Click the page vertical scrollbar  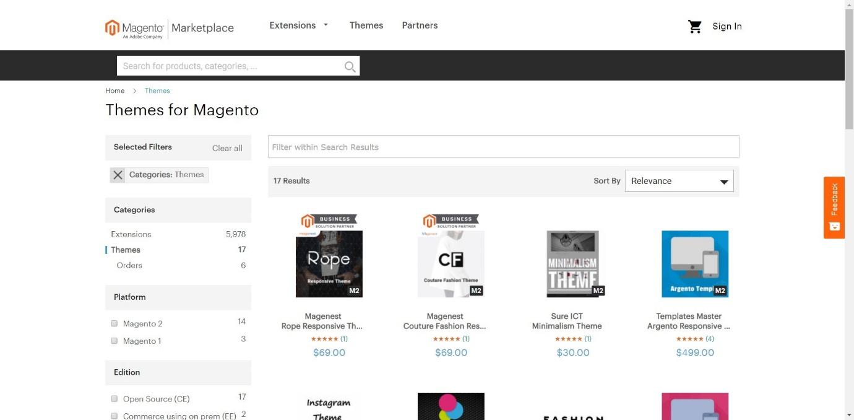coord(849,69)
